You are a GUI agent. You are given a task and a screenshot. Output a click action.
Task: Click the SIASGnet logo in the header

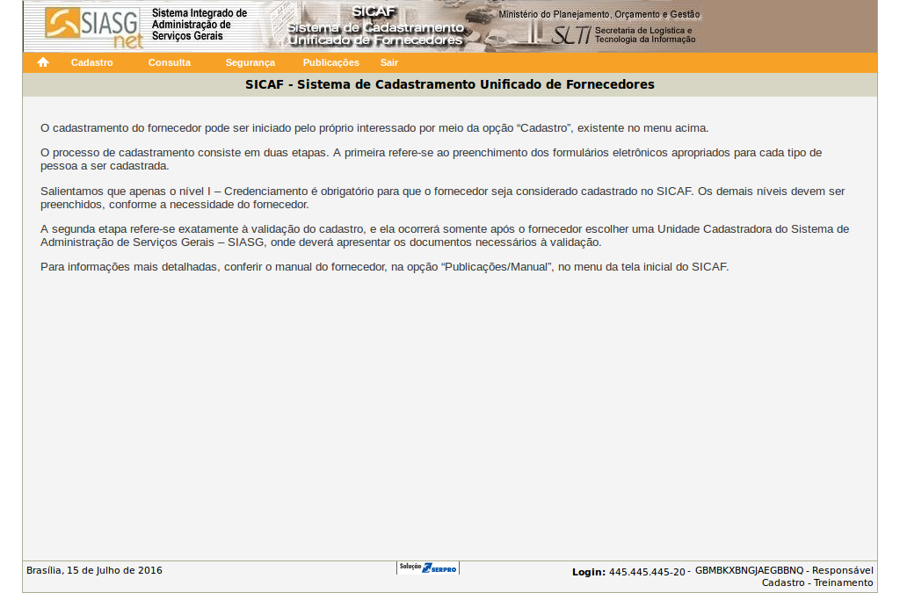(x=93, y=27)
